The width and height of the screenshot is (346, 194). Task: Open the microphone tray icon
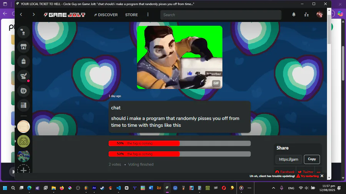[281, 188]
